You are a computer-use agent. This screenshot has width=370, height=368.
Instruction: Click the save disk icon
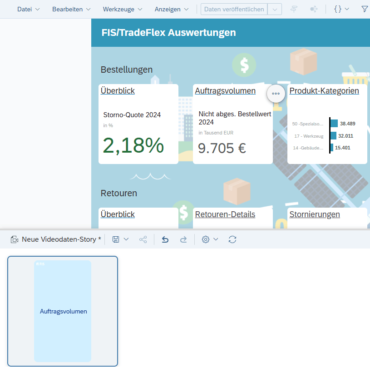click(x=116, y=239)
